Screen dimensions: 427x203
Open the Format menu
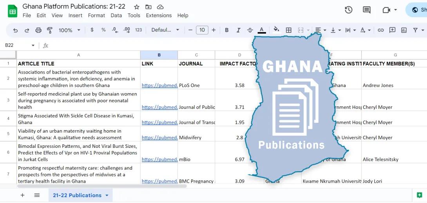96,16
